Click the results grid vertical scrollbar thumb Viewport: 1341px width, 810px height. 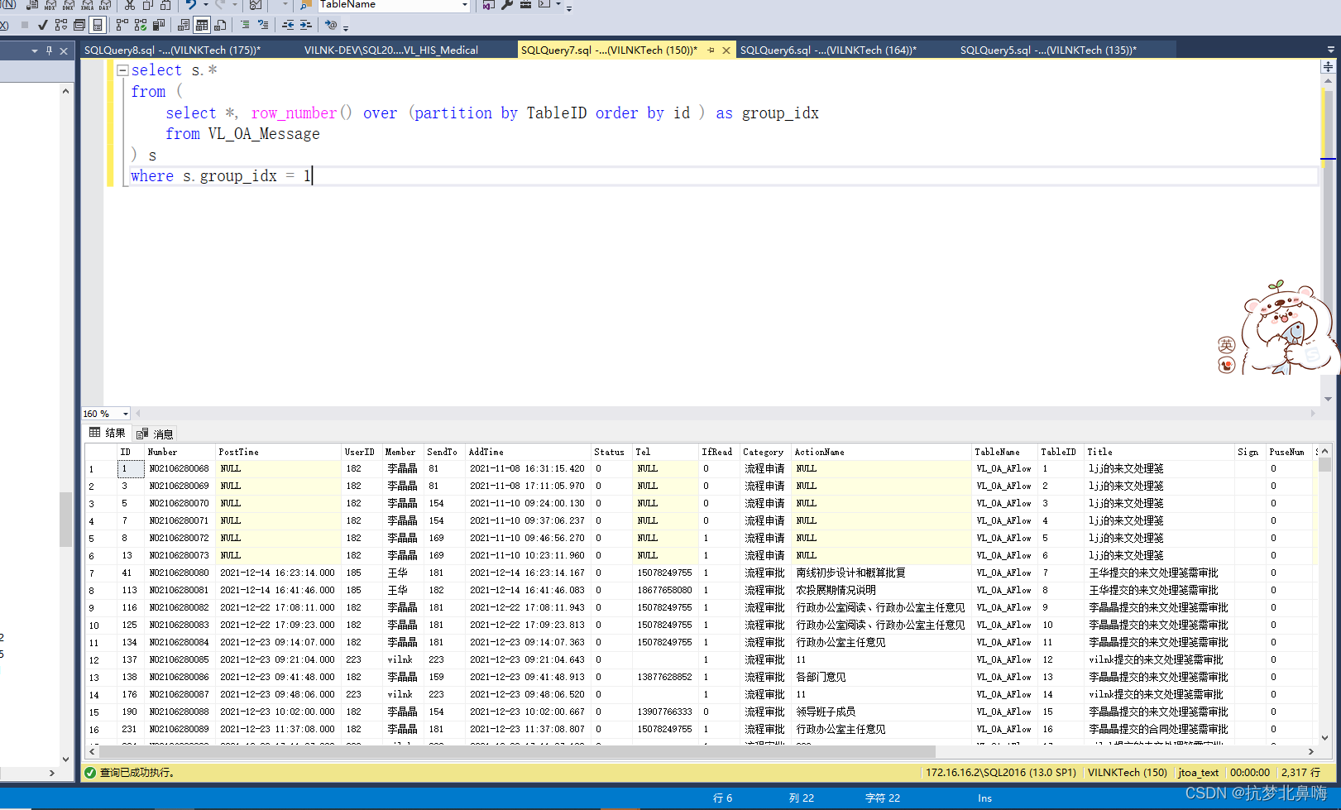[1324, 463]
